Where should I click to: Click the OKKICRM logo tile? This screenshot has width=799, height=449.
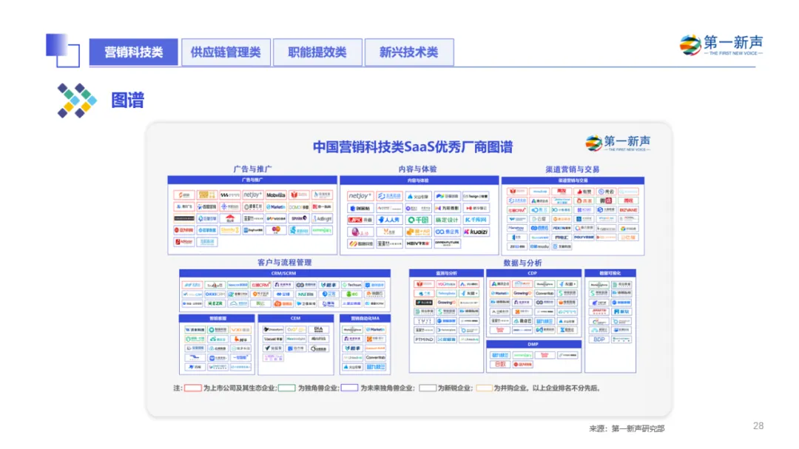215,294
